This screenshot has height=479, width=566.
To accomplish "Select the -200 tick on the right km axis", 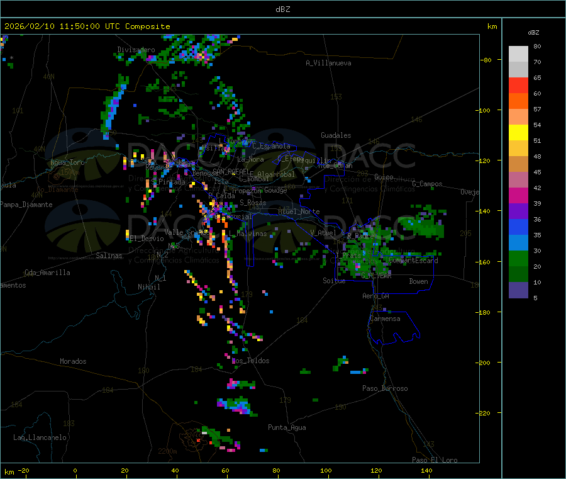I will click(x=484, y=363).
